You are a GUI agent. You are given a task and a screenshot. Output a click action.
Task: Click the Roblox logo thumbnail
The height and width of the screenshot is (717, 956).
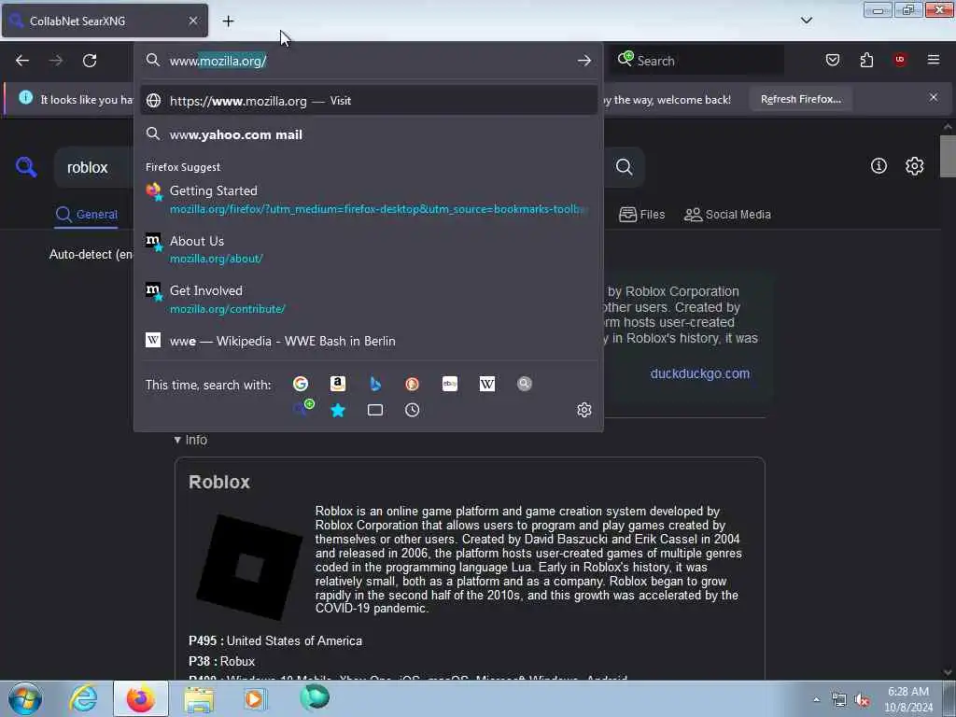(248, 567)
